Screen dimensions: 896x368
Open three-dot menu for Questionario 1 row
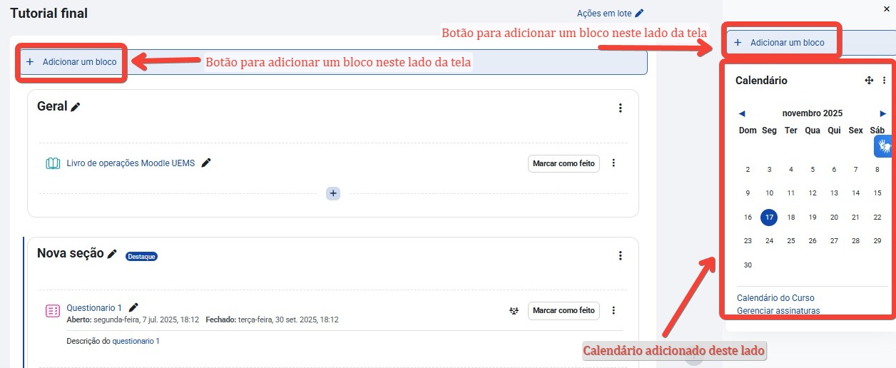(x=614, y=311)
